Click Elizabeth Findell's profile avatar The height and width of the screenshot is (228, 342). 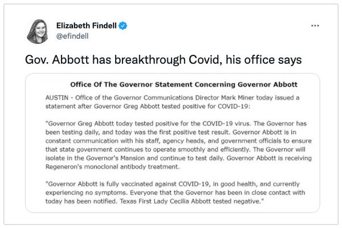38,31
